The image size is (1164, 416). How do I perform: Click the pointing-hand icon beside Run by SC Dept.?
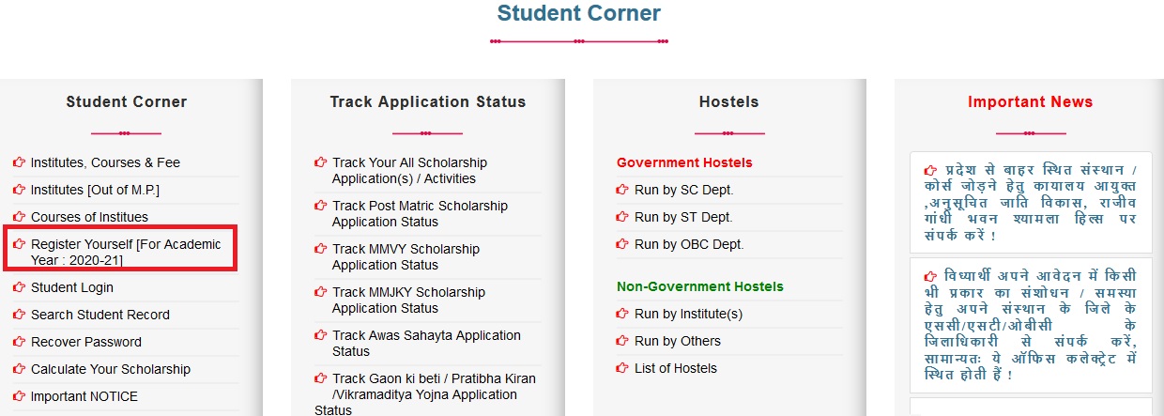(x=622, y=190)
